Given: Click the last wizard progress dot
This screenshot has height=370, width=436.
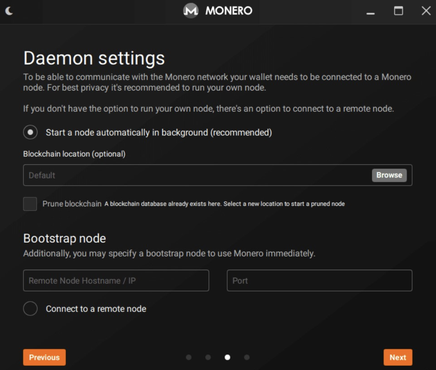Looking at the screenshot, I should click(247, 357).
